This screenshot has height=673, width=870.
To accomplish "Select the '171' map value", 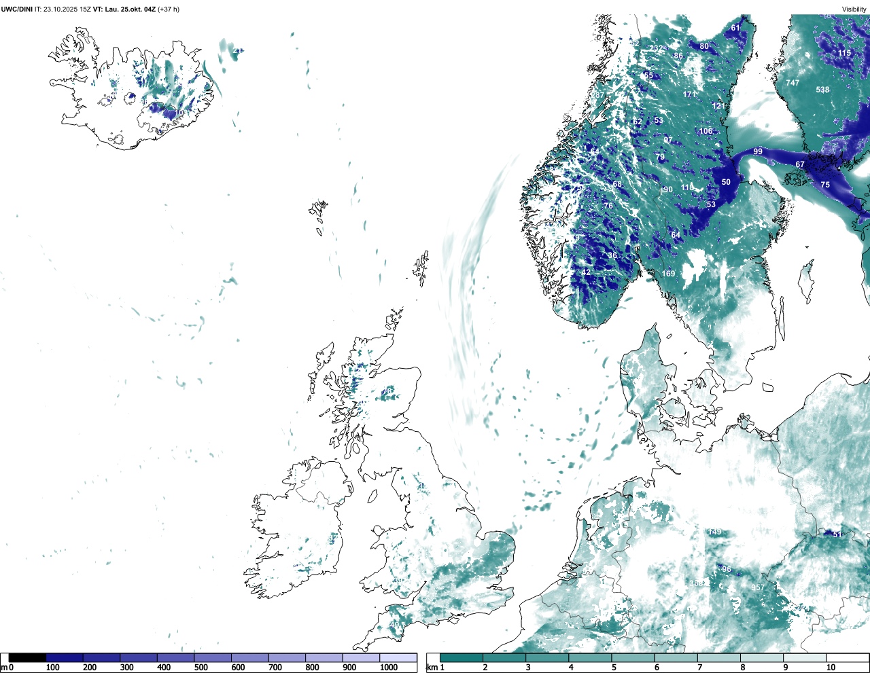I will coord(690,94).
